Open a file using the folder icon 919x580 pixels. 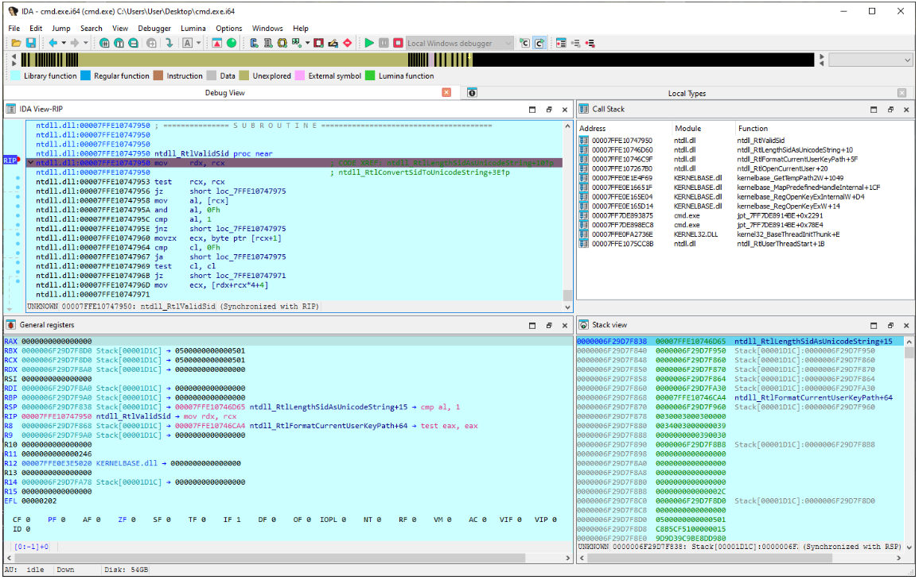tap(16, 43)
